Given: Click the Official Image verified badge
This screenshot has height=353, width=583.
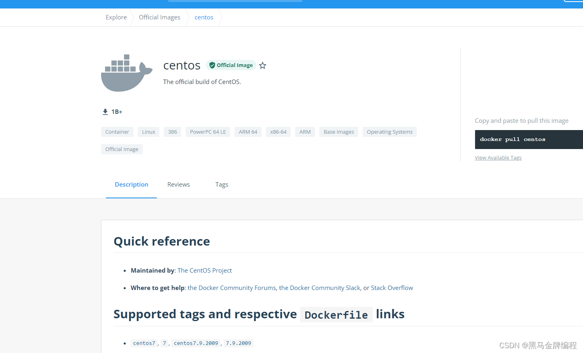Looking at the screenshot, I should pos(231,65).
